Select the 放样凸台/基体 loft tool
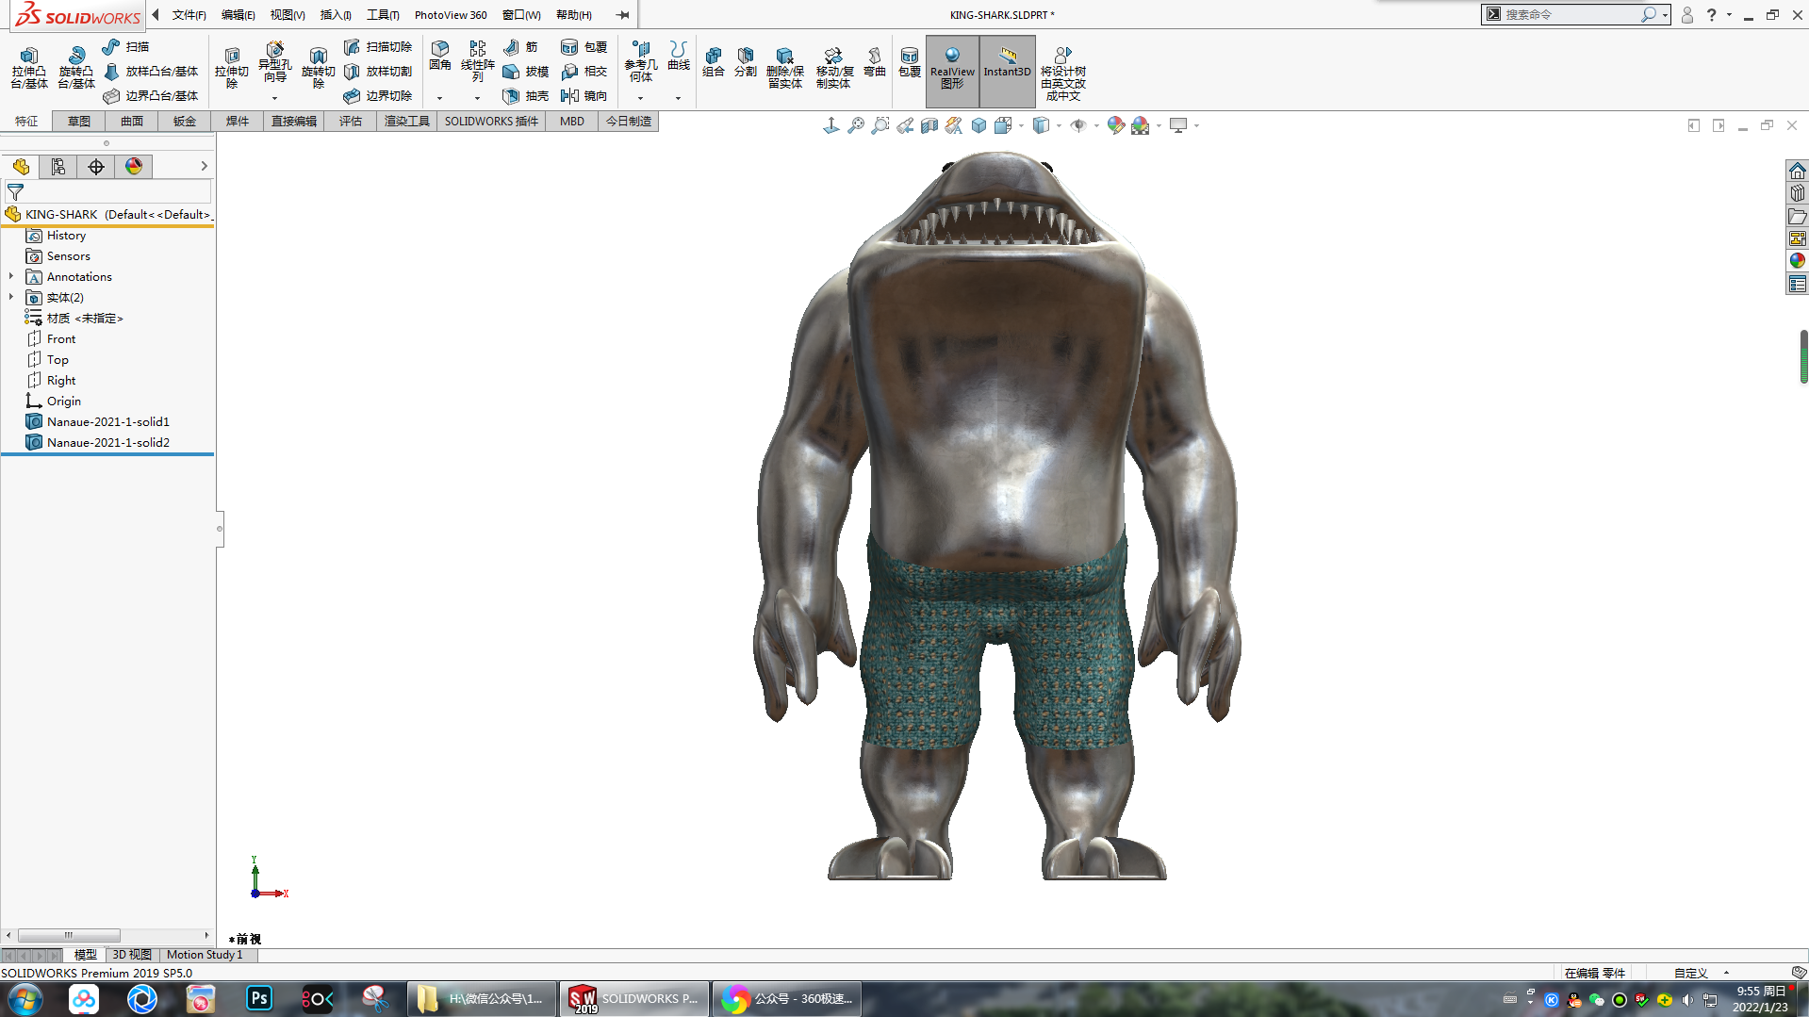 tap(151, 72)
